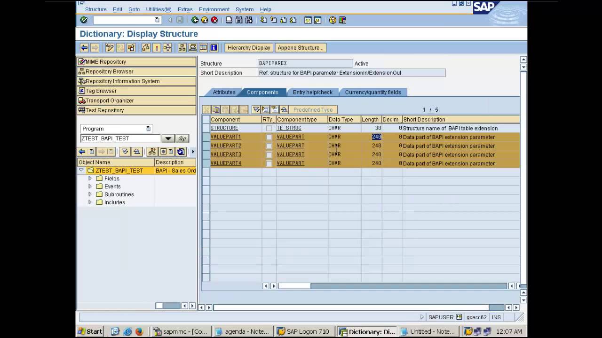602x338 pixels.
Task: Click the Hierarchy Display button
Action: click(249, 47)
